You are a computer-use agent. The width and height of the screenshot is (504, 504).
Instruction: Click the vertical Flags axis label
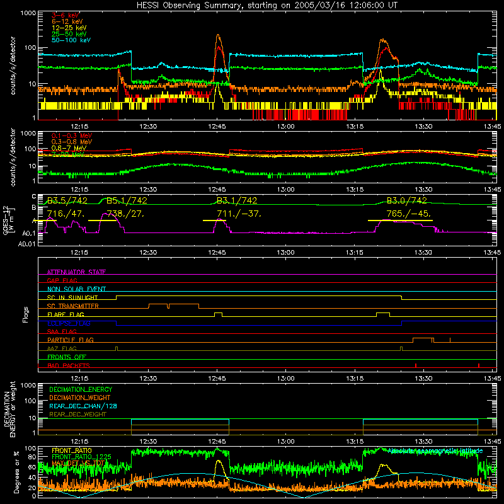(x=25, y=314)
